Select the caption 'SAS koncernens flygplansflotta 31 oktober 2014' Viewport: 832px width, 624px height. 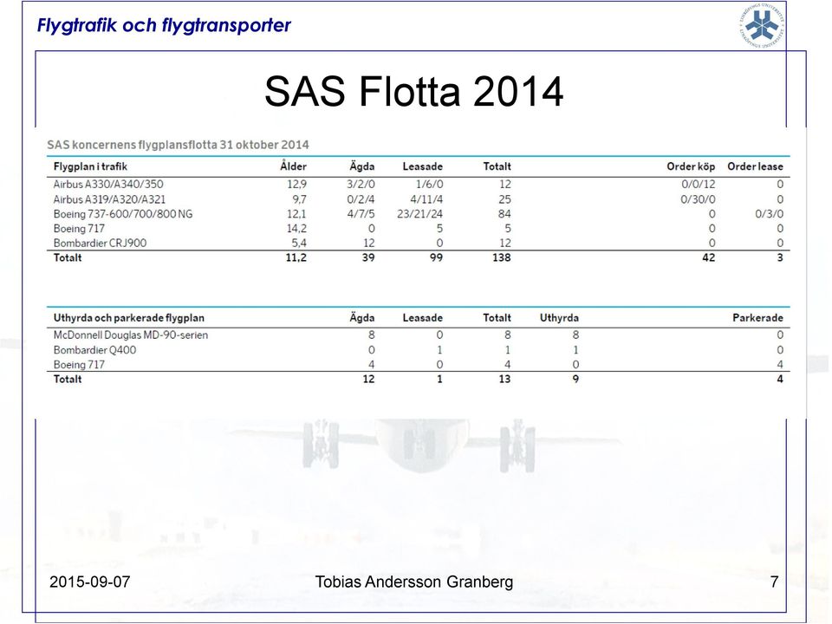click(178, 145)
